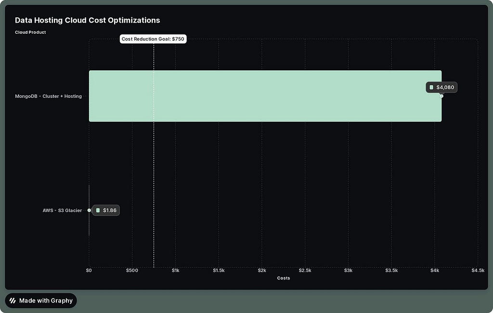The image size is (493, 313).
Task: Click the Made with Graphy badge
Action: pos(41,300)
